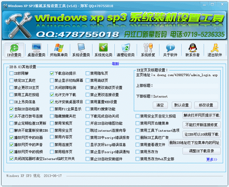Toggle 去除IE自动检测 checkbox
Viewport: 229px width, 187px height.
11,109
